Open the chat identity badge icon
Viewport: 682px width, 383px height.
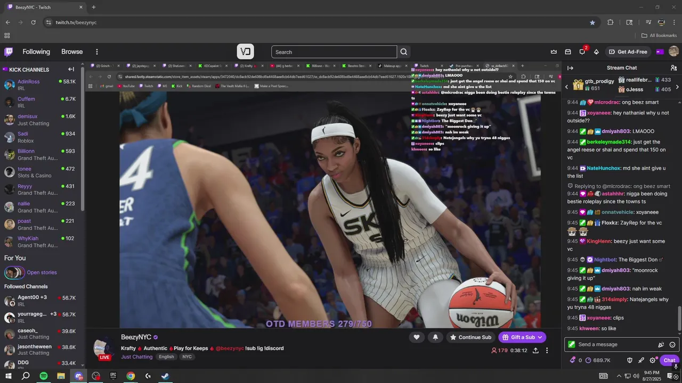[572, 345]
